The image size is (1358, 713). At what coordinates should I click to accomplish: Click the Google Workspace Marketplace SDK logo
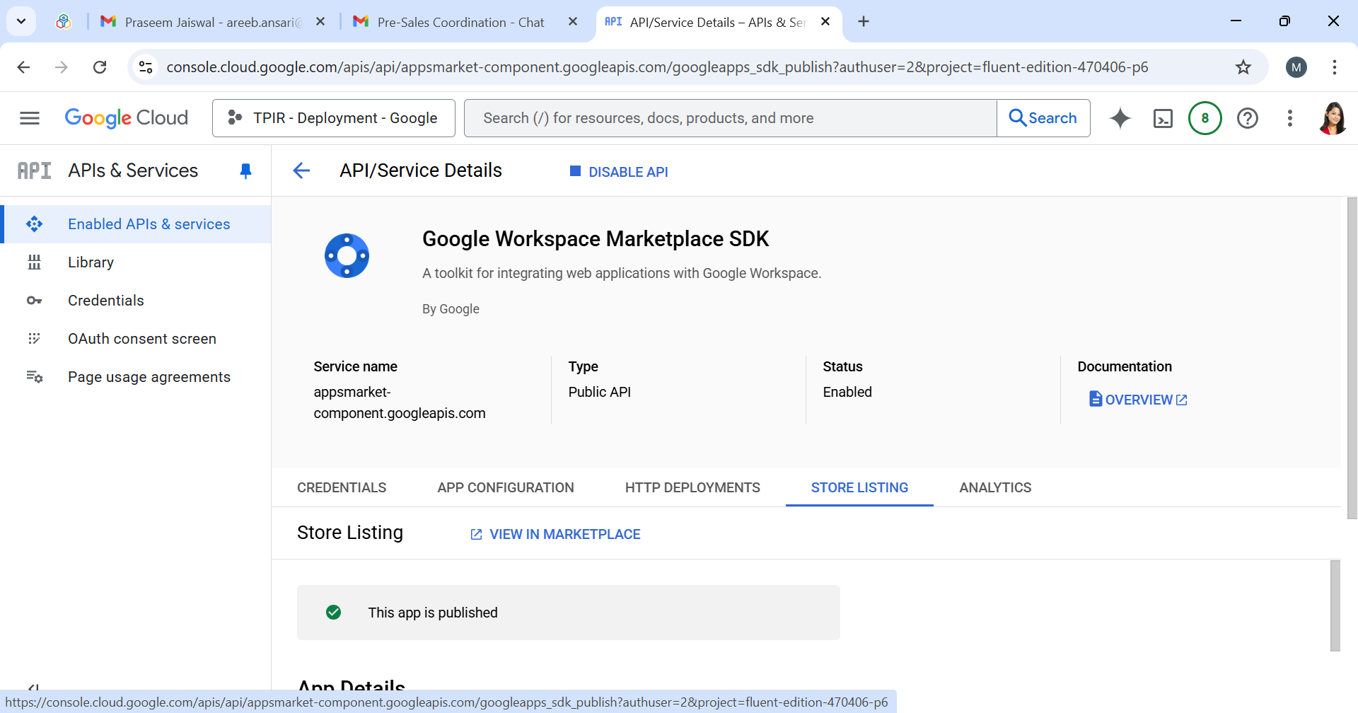click(x=347, y=255)
